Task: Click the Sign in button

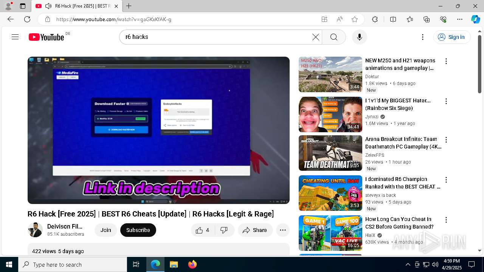Action: point(452,37)
